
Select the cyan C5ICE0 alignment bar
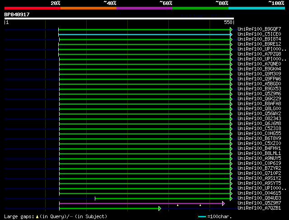[144, 34]
